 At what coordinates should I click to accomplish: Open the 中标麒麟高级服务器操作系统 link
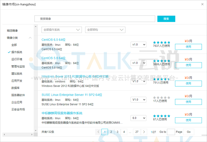click(x=62, y=113)
